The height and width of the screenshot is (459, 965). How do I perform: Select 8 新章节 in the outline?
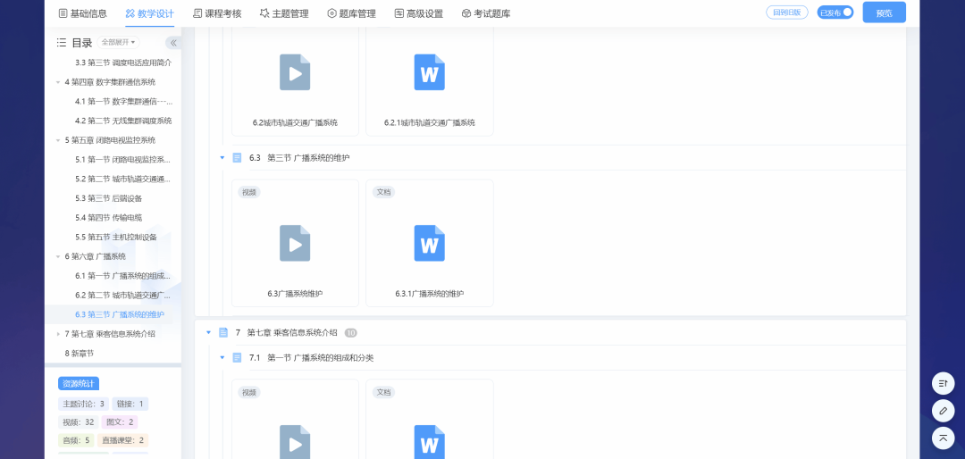click(x=79, y=353)
